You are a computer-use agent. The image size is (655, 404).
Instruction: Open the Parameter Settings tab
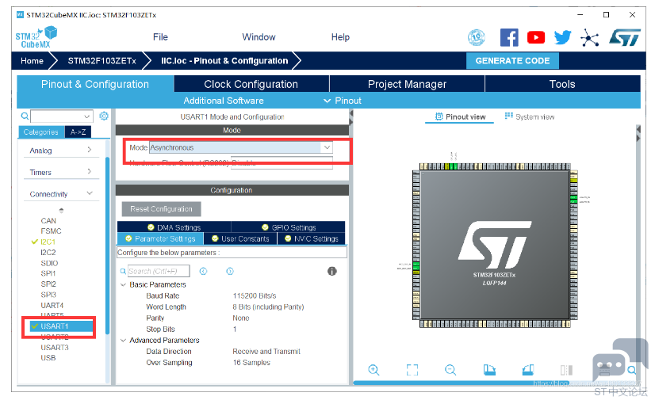tap(160, 238)
